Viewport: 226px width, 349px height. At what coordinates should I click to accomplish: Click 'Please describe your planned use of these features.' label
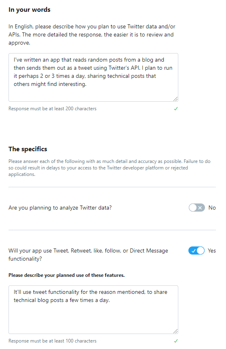67,275
